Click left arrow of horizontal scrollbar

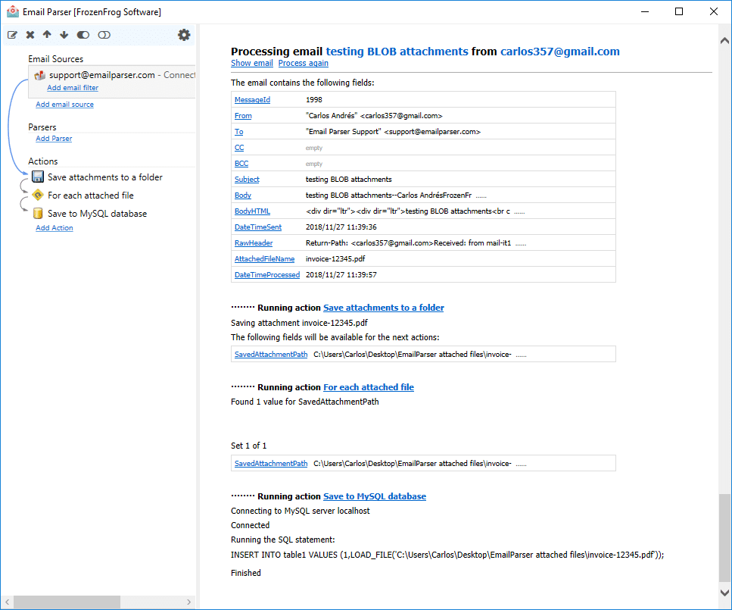click(7, 602)
